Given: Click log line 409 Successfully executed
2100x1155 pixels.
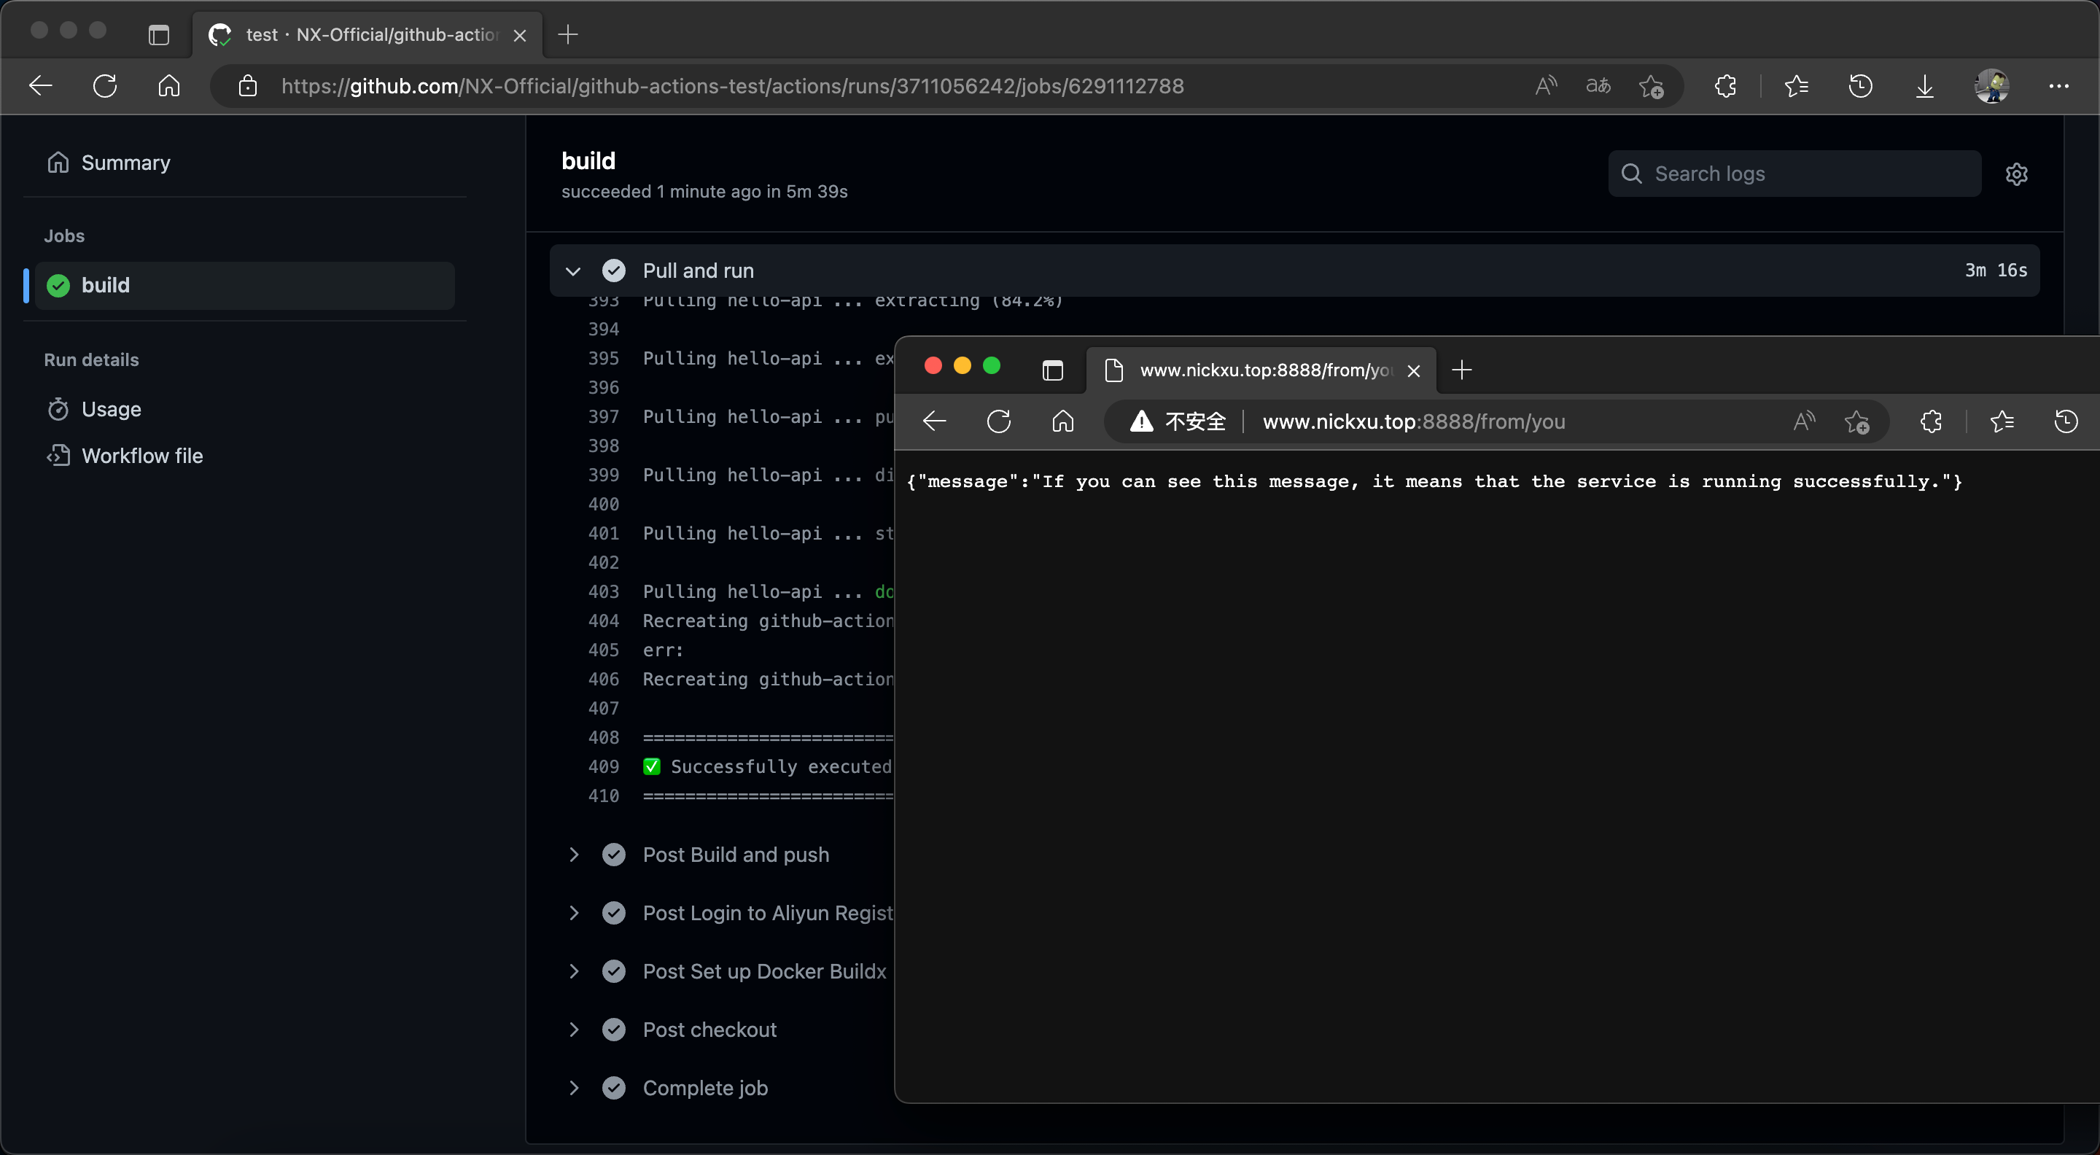Looking at the screenshot, I should pos(767,766).
